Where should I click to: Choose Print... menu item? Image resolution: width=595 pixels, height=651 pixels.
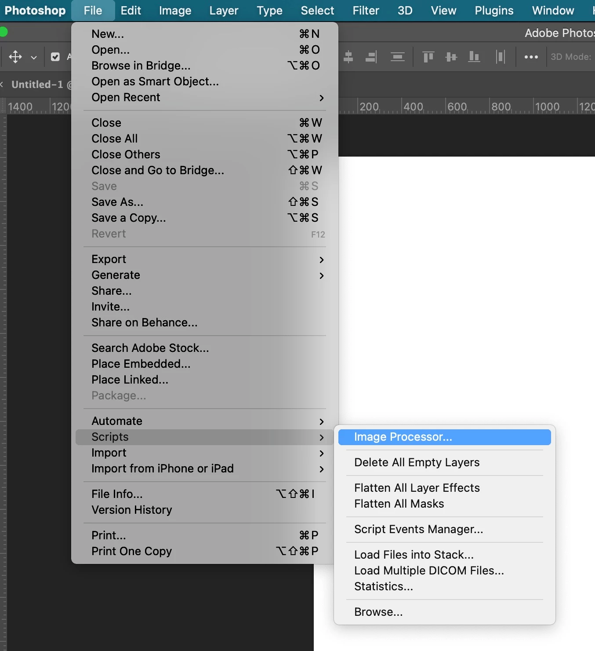click(205, 535)
